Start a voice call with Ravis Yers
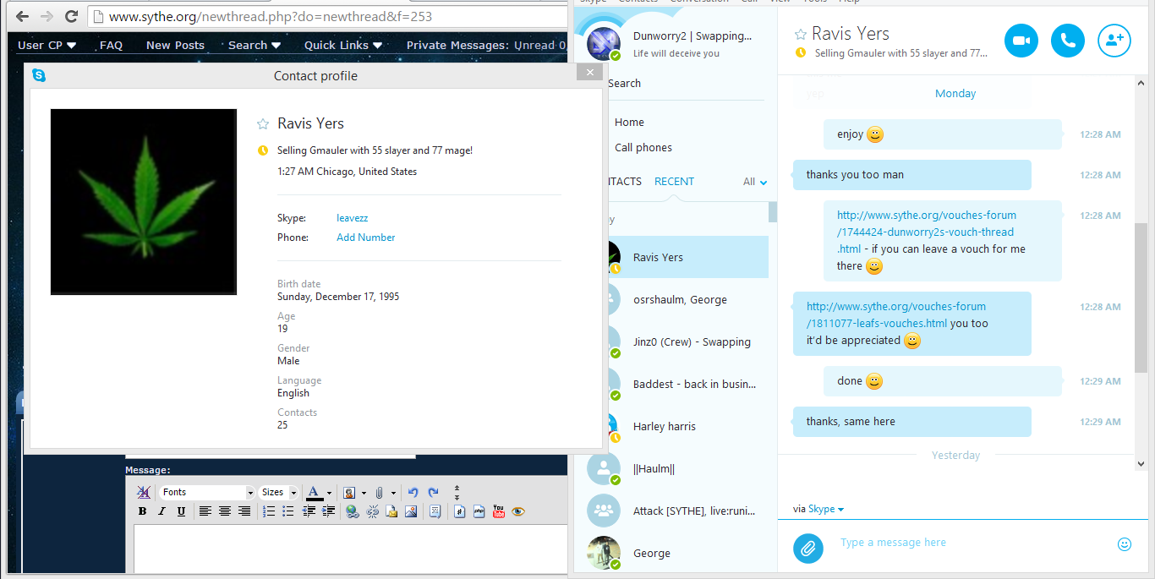Image resolution: width=1155 pixels, height=579 pixels. click(1068, 41)
